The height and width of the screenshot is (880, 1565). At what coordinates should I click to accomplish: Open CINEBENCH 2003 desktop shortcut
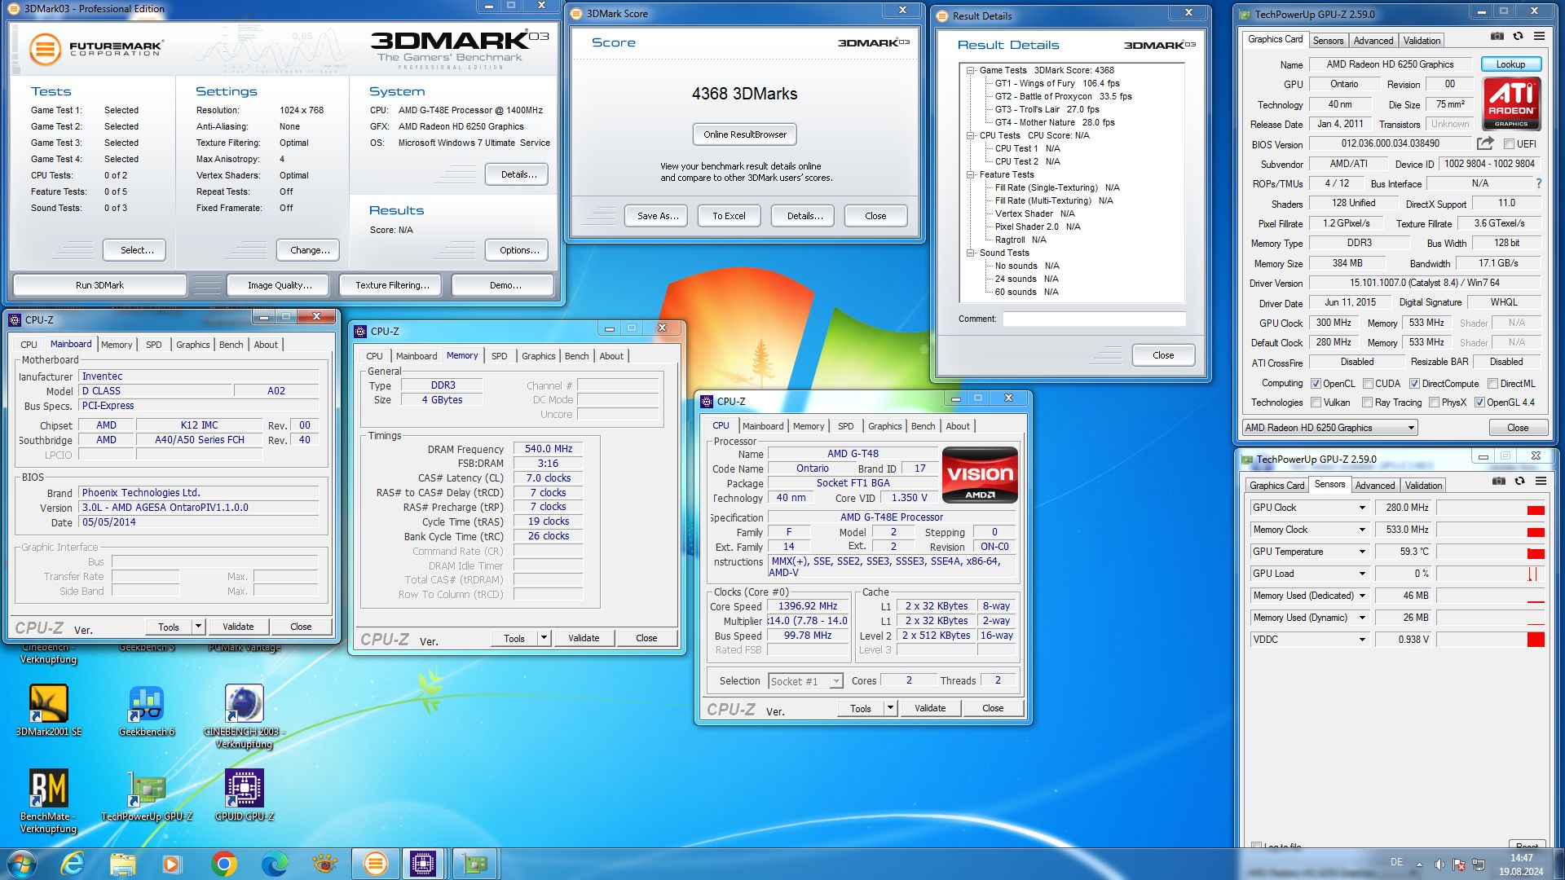(x=244, y=716)
